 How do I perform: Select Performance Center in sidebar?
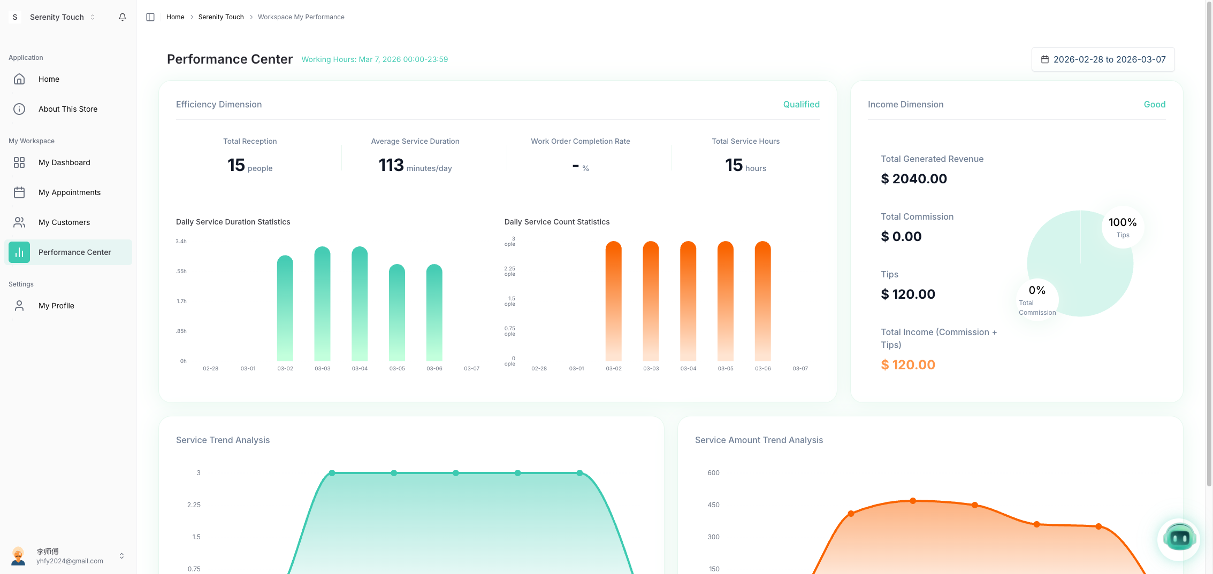(74, 252)
